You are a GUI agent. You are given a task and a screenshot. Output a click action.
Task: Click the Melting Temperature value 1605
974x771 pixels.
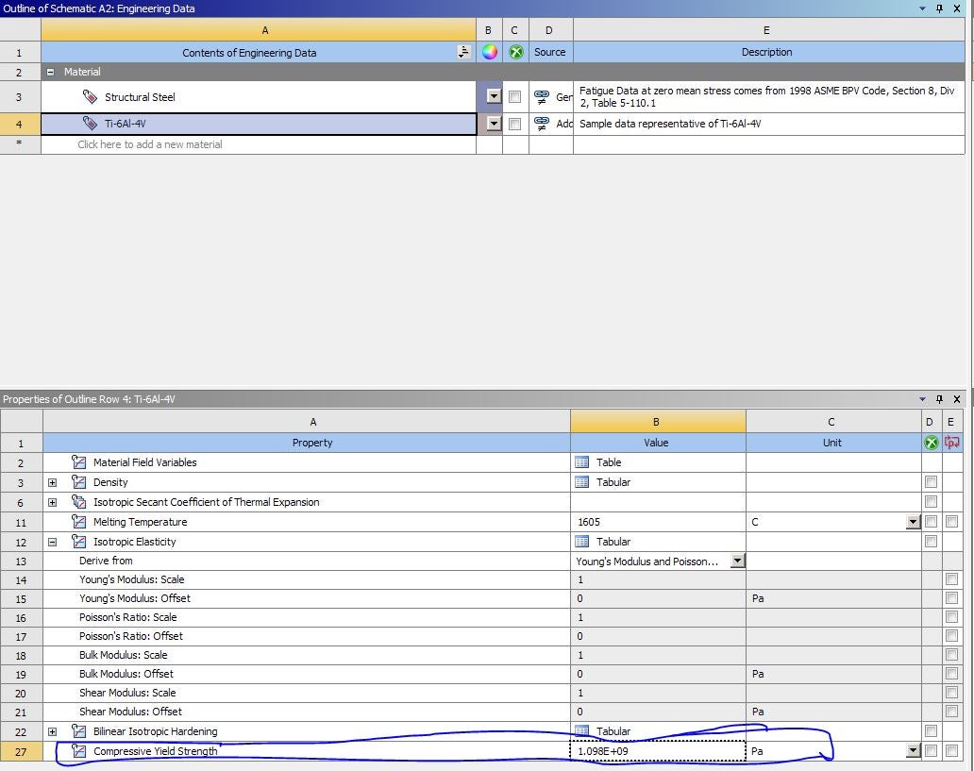point(589,522)
